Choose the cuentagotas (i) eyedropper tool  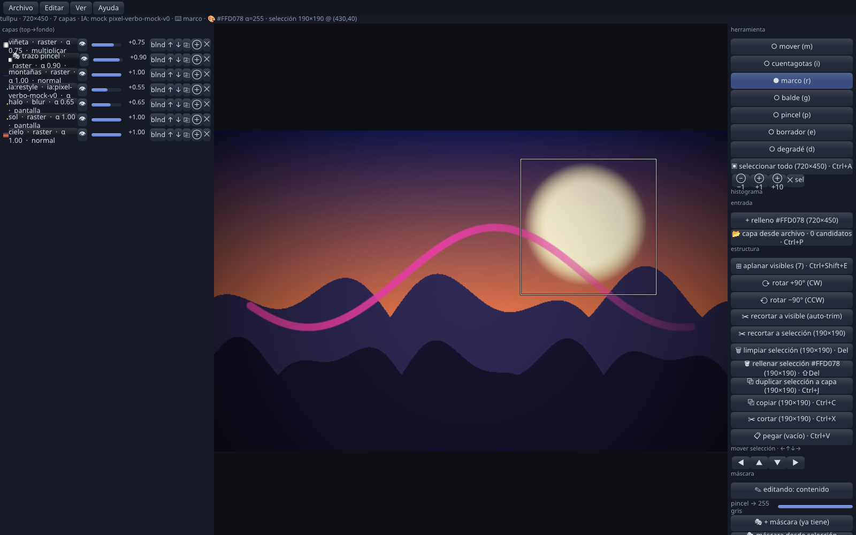point(792,64)
